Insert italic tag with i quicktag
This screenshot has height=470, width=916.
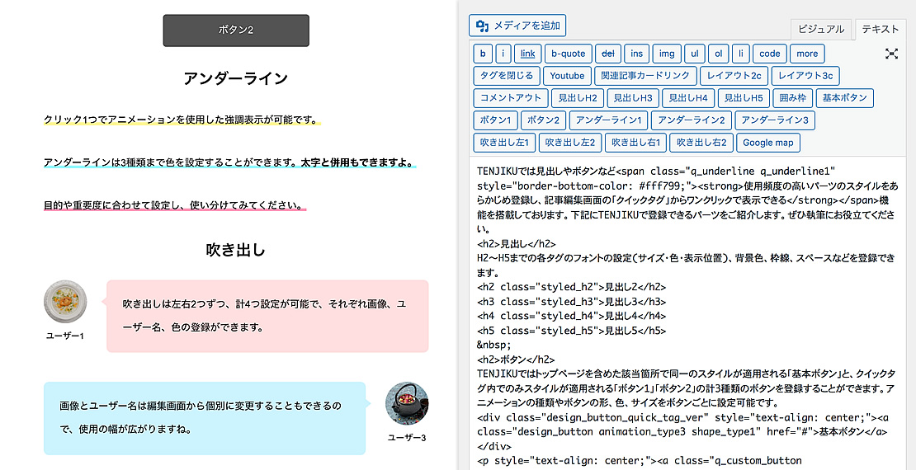tap(503, 54)
